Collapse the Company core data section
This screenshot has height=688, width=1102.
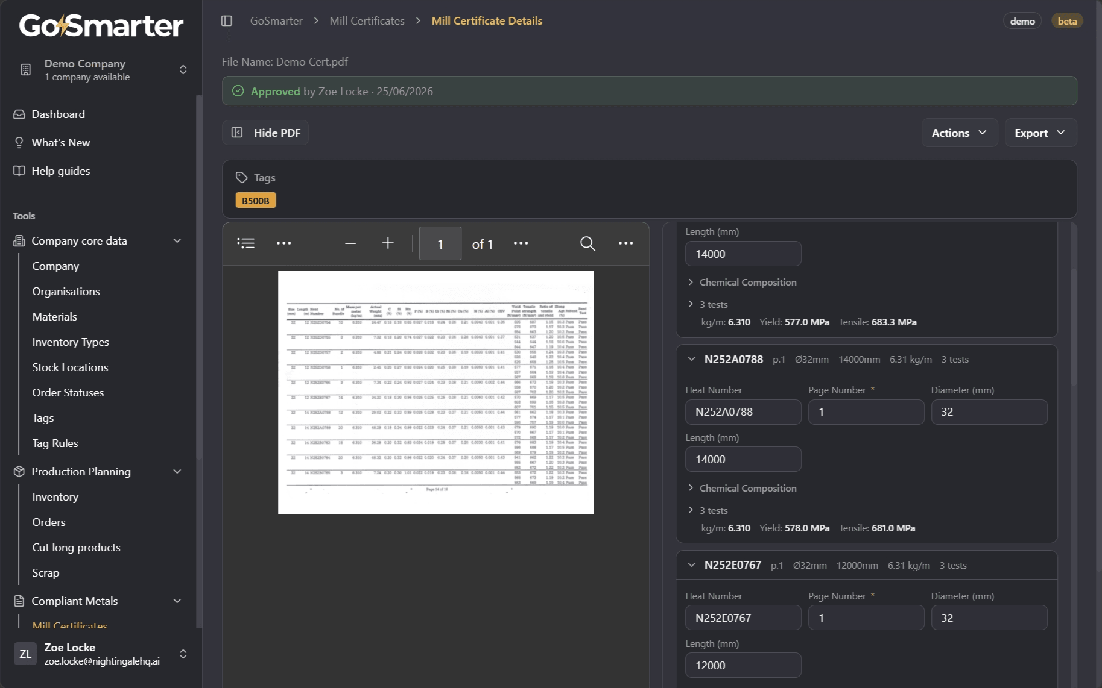(x=98, y=241)
